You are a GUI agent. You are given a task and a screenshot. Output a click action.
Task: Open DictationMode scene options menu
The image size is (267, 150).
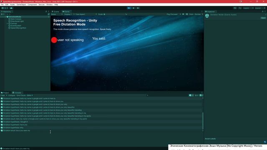[49, 17]
